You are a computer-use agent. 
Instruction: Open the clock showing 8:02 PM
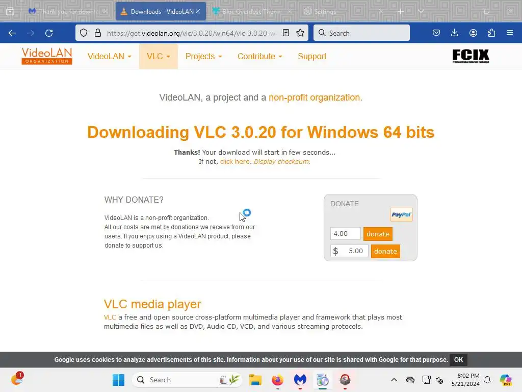465,380
